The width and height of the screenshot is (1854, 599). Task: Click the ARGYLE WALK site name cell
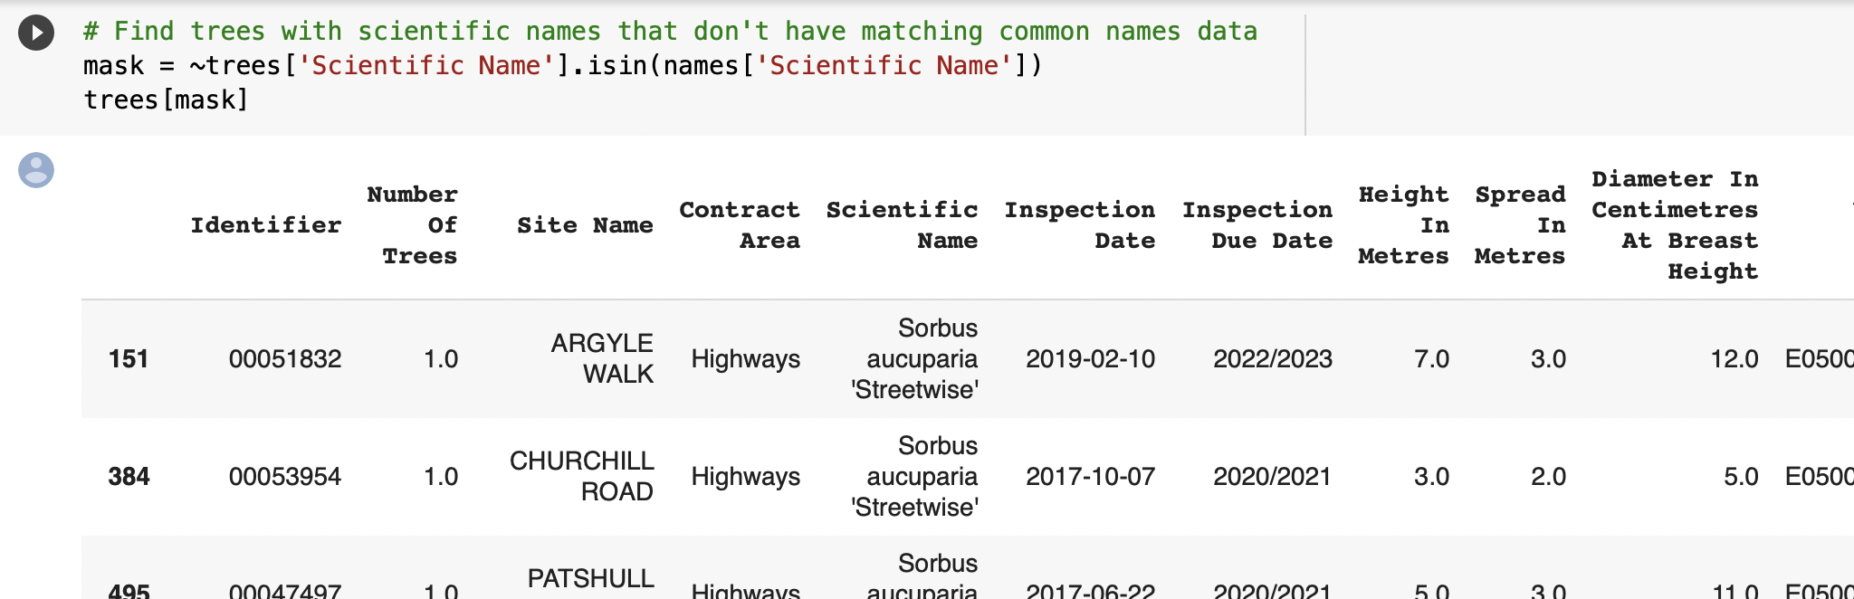(602, 358)
